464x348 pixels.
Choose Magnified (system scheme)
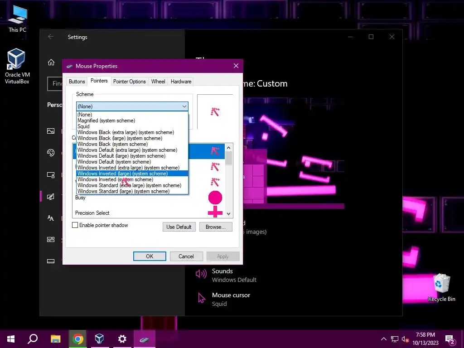[132, 121]
